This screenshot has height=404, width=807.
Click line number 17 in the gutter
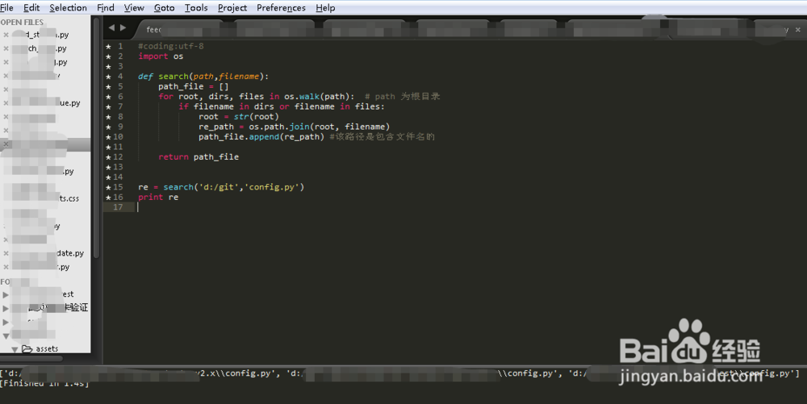click(x=118, y=207)
